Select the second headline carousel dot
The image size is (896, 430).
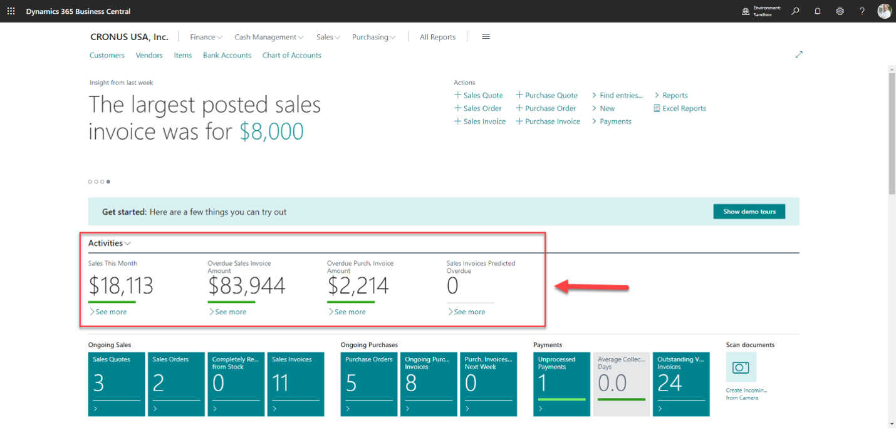click(96, 182)
